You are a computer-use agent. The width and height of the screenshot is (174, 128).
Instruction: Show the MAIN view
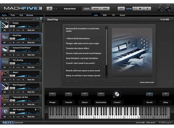(x=87, y=9)
